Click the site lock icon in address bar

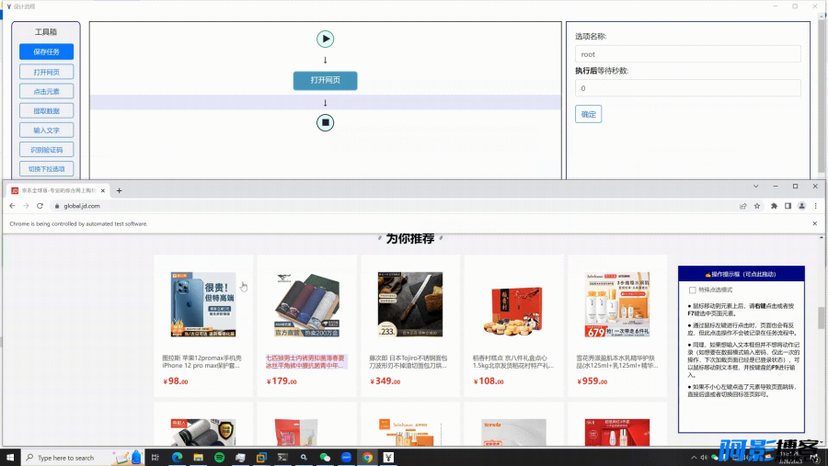[x=57, y=206]
